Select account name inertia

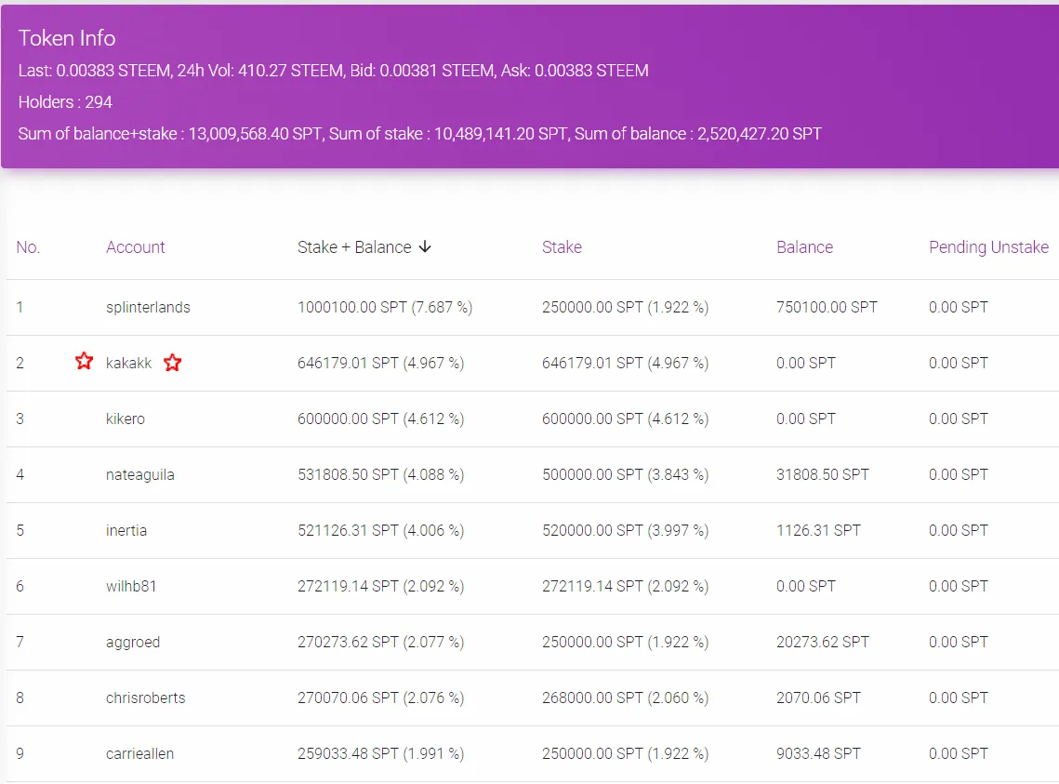(126, 531)
